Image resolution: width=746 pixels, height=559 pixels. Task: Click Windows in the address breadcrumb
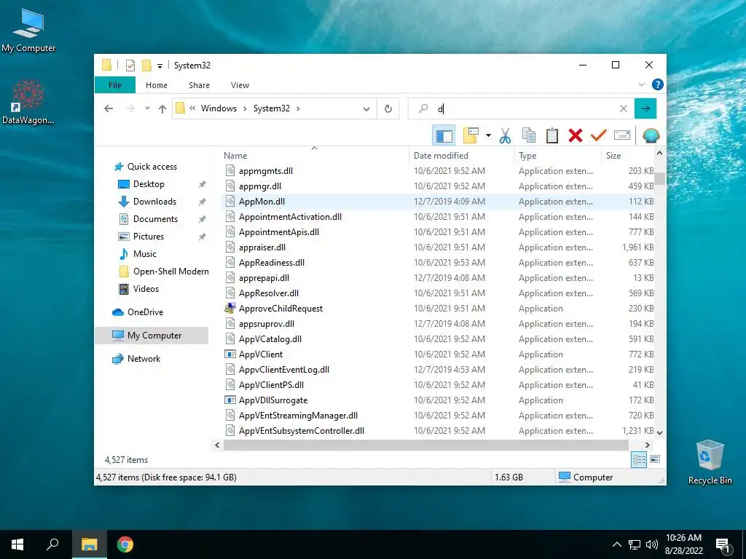219,108
